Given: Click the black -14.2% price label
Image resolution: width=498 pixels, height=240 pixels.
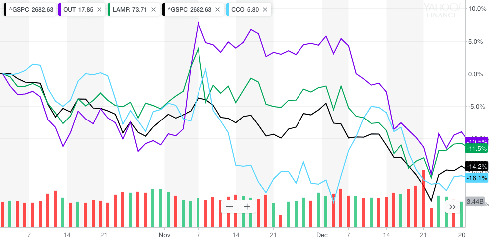Looking at the screenshot, I should point(476,166).
